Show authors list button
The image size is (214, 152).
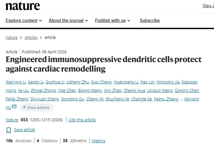click(x=36, y=108)
